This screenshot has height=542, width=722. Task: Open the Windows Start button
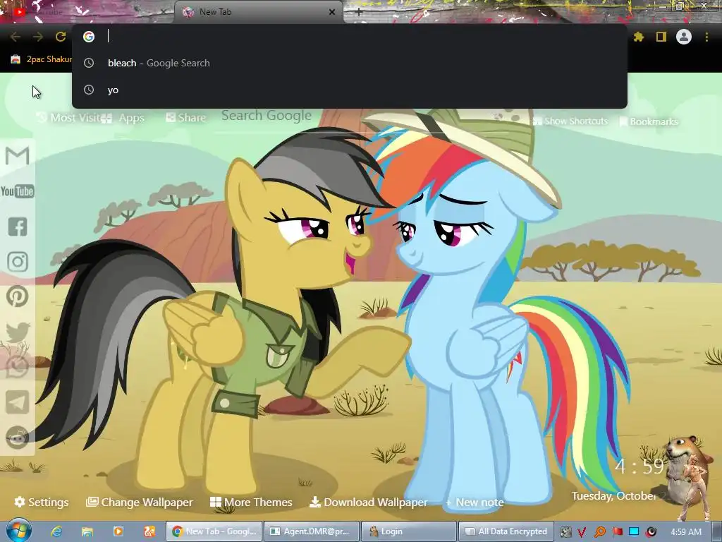pos(18,531)
